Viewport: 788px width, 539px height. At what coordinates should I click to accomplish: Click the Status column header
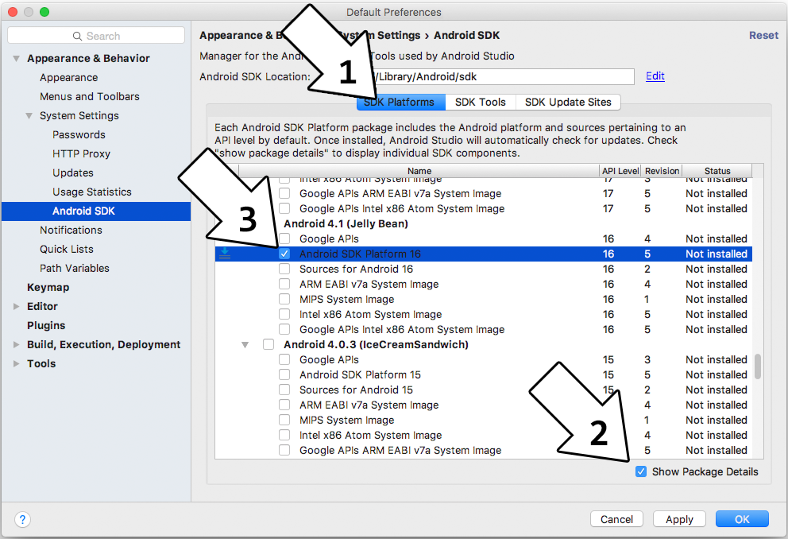pos(717,171)
